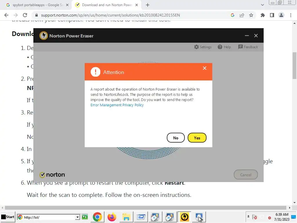Go forward in Chrome

[x=16, y=15]
